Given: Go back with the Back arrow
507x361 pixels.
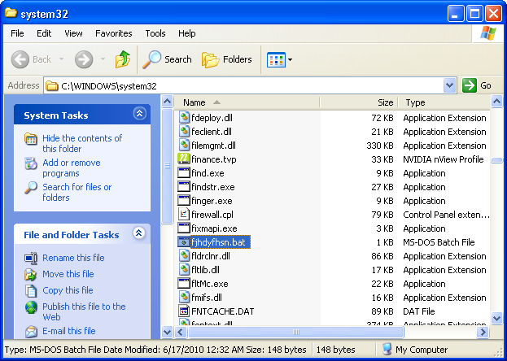Looking at the screenshot, I should coord(32,59).
